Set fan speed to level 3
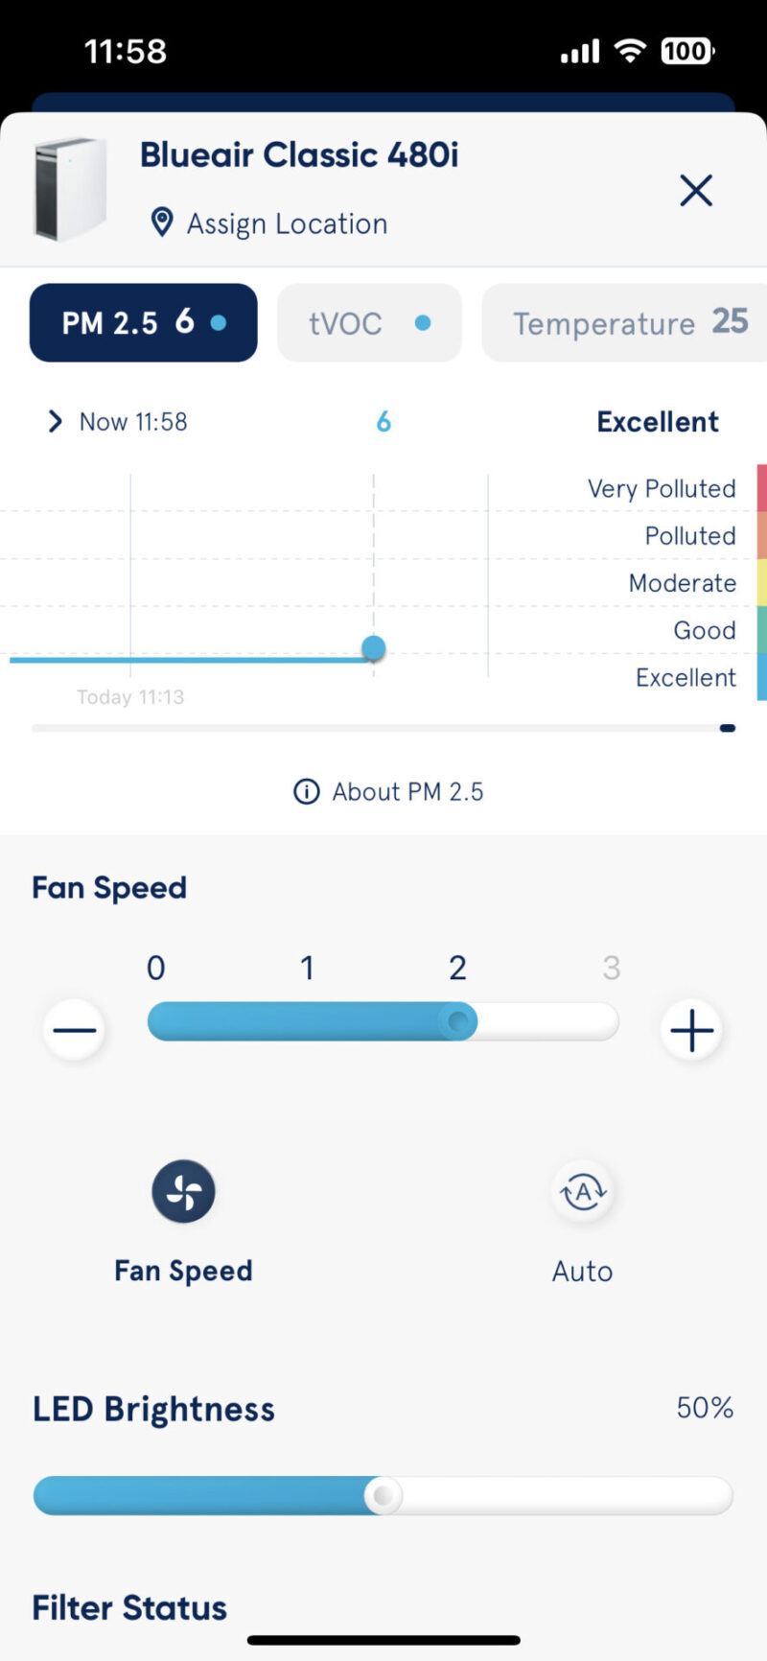The width and height of the screenshot is (767, 1661). tap(611, 968)
